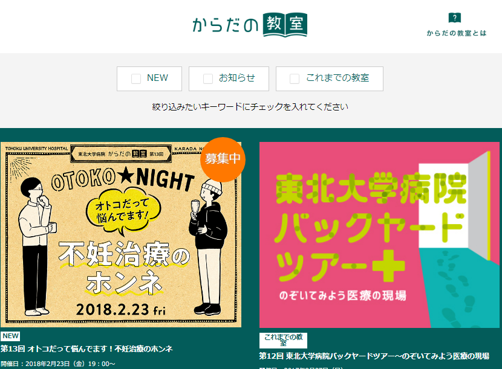Open the バックヤードツアー pink poster
Screen dimensions: 502x369
pos(379,235)
